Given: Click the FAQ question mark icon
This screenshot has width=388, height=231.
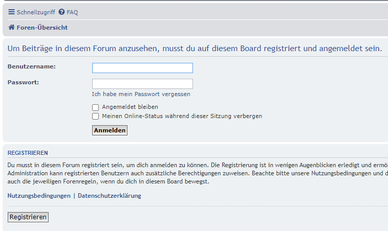Looking at the screenshot, I should pyautogui.click(x=61, y=12).
